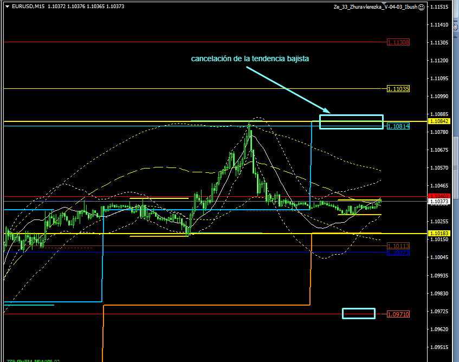This screenshot has width=459, height=362.
Task: Click 1.11200 on the price axis
Action: pos(439,61)
